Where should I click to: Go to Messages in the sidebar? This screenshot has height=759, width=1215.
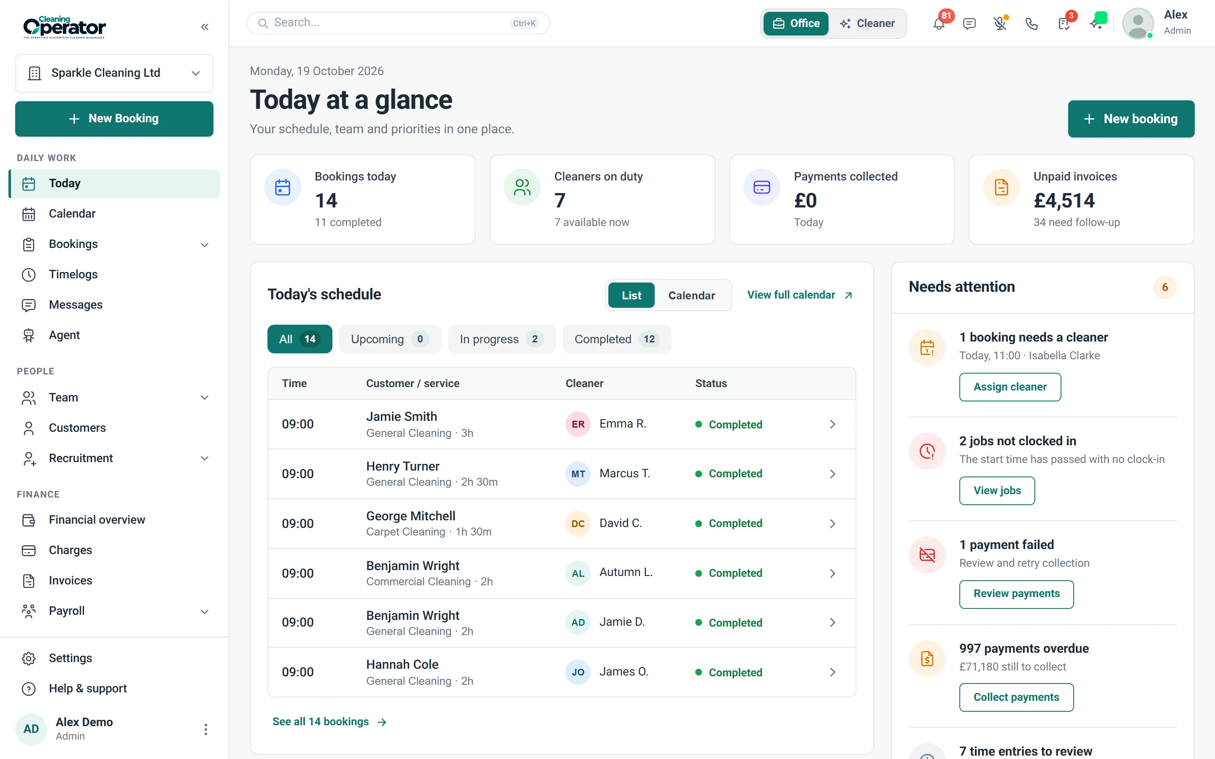coord(114,305)
